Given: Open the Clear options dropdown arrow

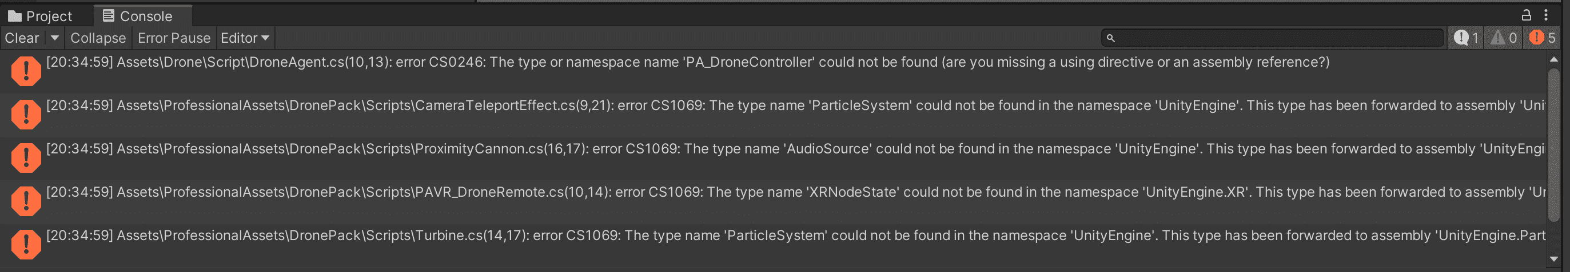Looking at the screenshot, I should point(55,38).
